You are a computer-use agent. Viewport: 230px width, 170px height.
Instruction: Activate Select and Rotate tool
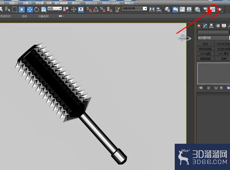tap(36, 9)
